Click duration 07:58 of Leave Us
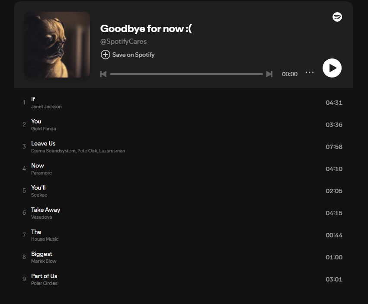The width and height of the screenshot is (368, 304). coord(334,147)
